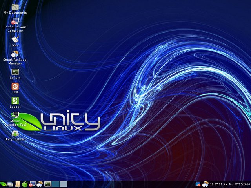Click the network monitor tray icon
The width and height of the screenshot is (251, 188).
pyautogui.click(x=198, y=184)
